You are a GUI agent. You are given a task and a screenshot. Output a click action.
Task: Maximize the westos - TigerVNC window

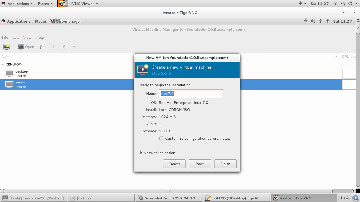tap(344, 12)
